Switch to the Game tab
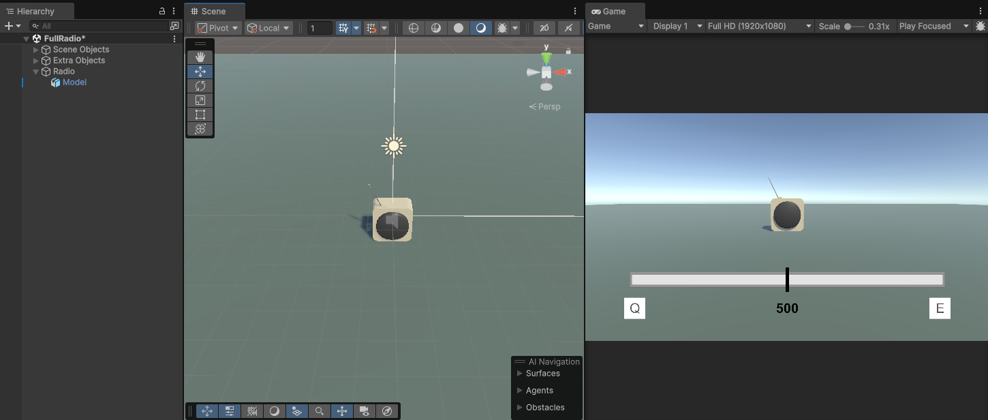 [x=614, y=11]
